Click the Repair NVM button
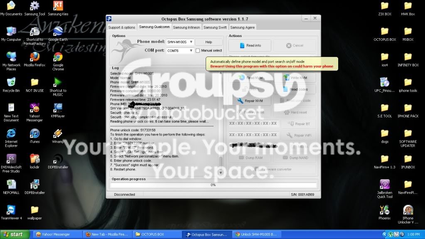The width and height of the screenshot is (425, 239). [250, 101]
